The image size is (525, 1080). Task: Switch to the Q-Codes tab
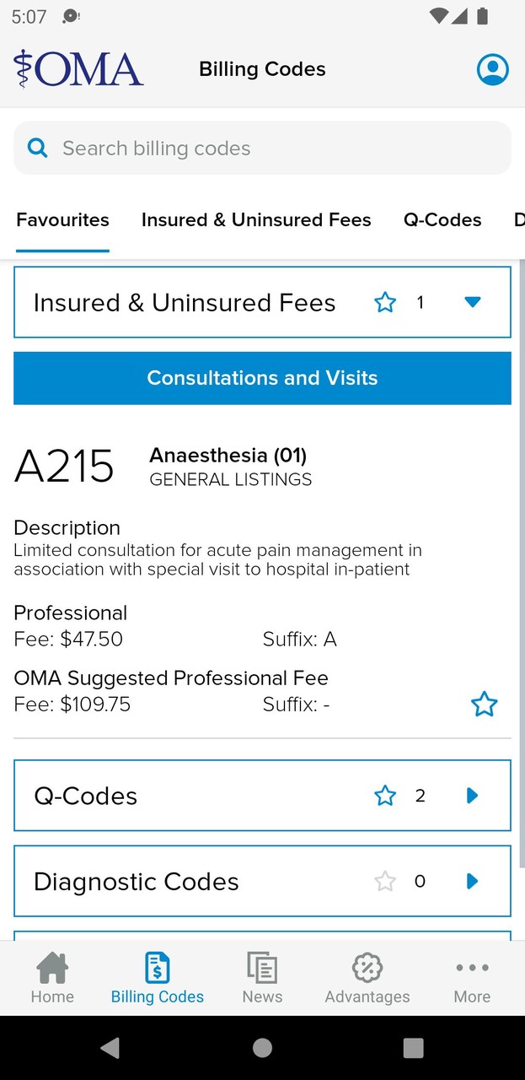coord(442,219)
